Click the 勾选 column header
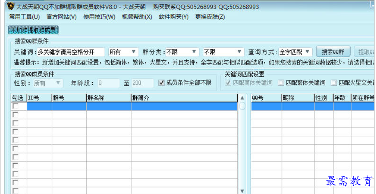376x194 pixels. click(x=19, y=98)
